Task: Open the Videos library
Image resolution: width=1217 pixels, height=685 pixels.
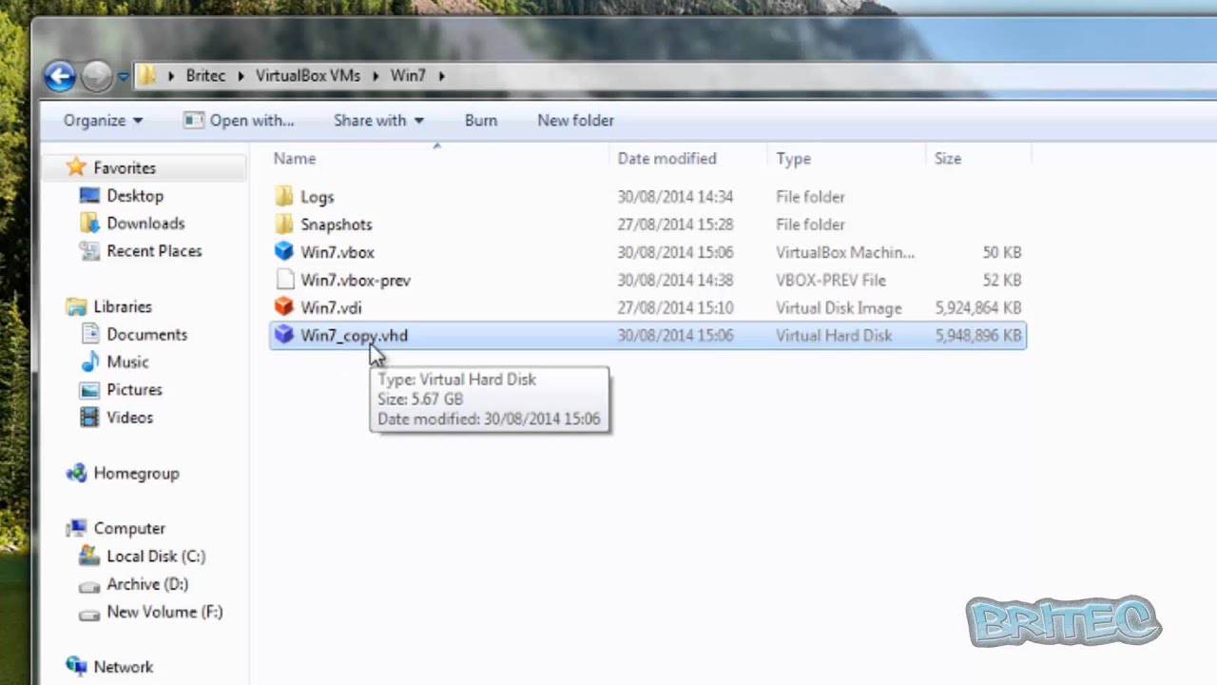Action: pyautogui.click(x=129, y=418)
